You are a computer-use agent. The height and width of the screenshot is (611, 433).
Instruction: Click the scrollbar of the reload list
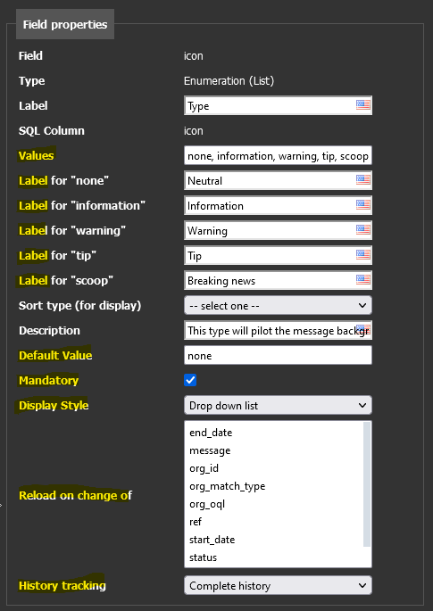point(367,484)
